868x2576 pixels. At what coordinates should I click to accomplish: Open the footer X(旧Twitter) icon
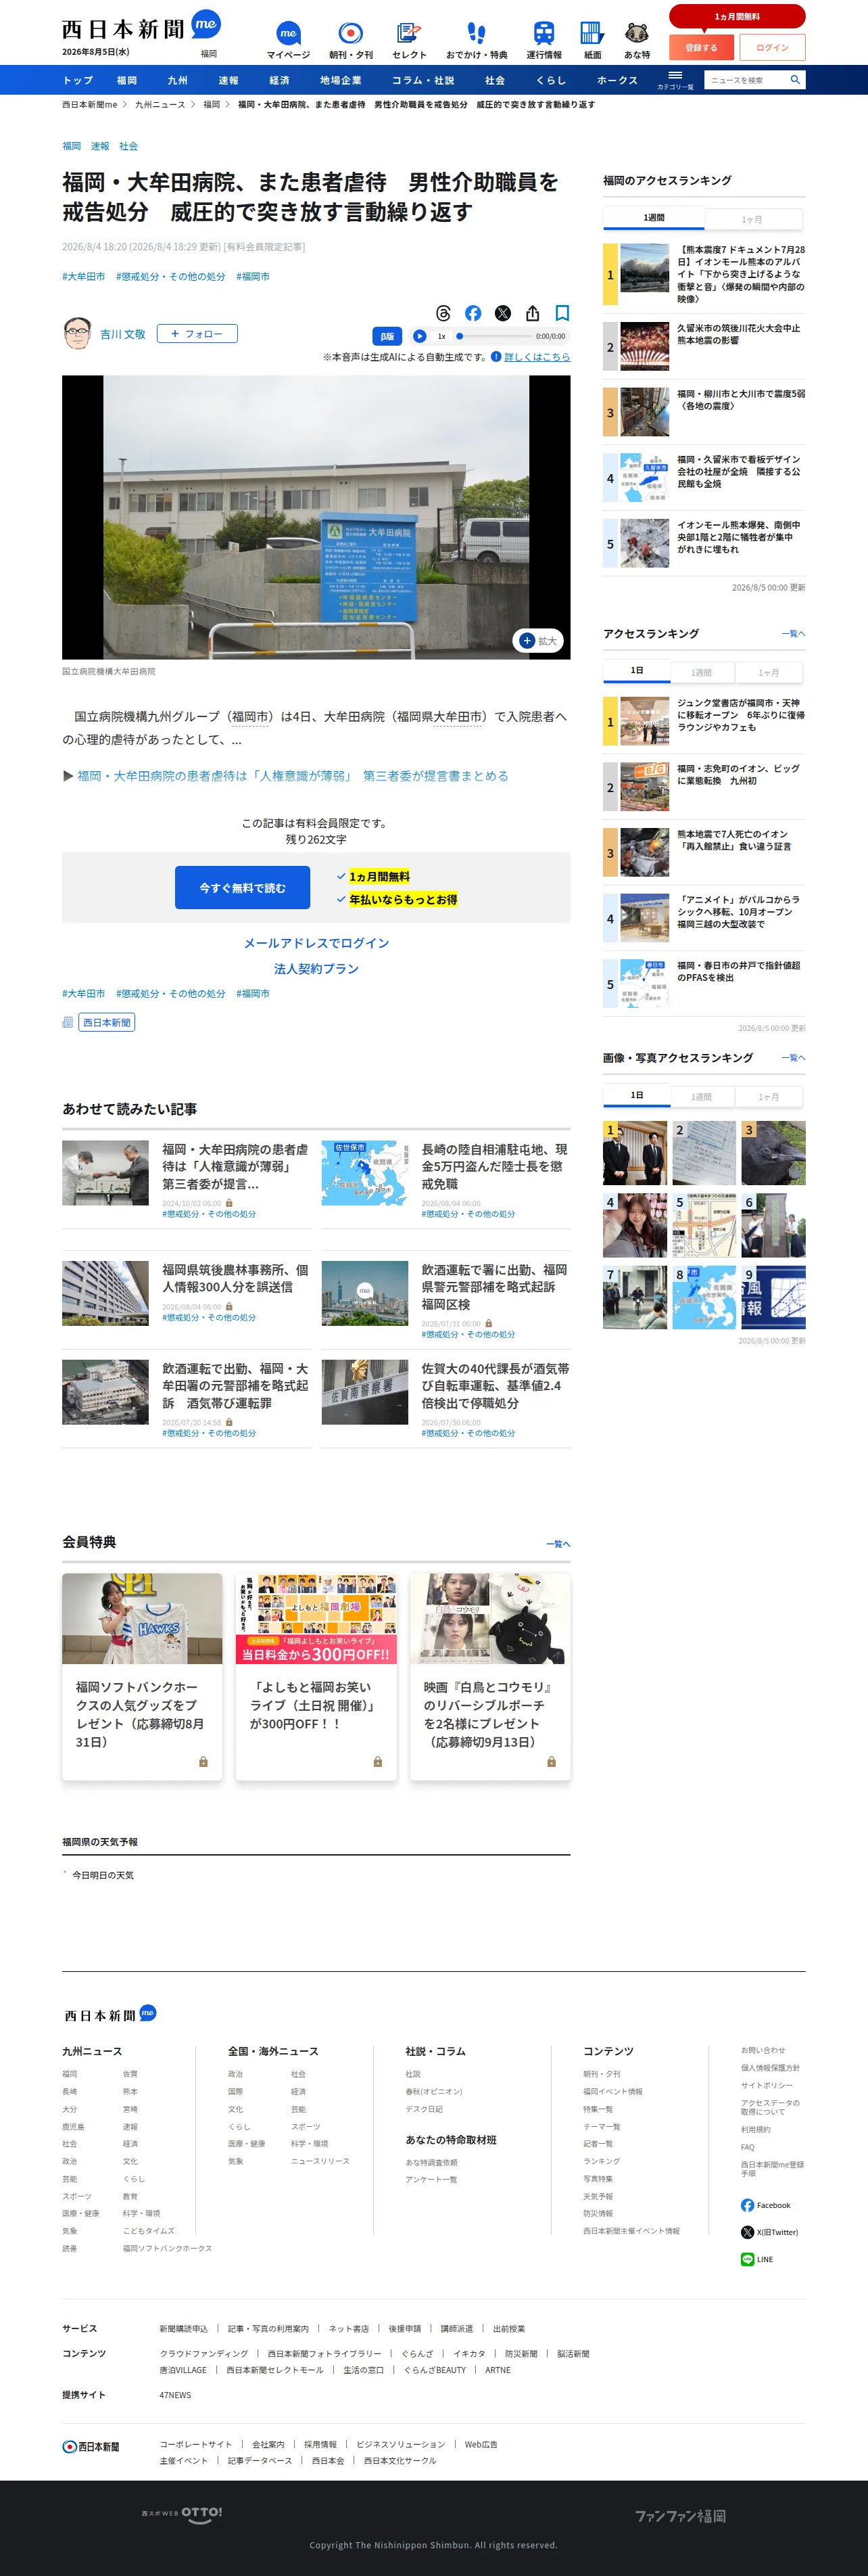pyautogui.click(x=747, y=2232)
